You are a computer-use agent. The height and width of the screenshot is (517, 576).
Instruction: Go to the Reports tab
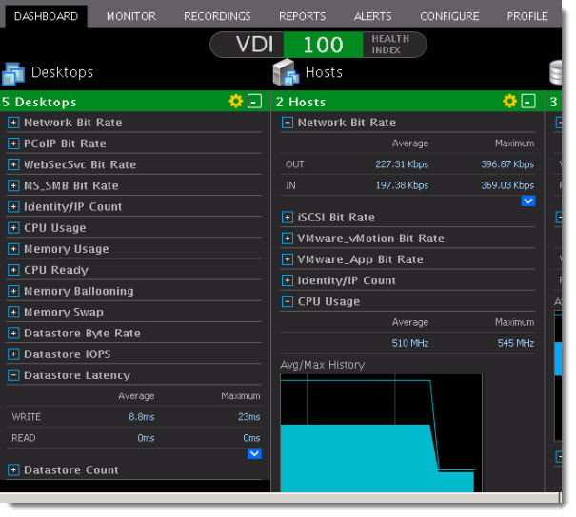[x=302, y=16]
